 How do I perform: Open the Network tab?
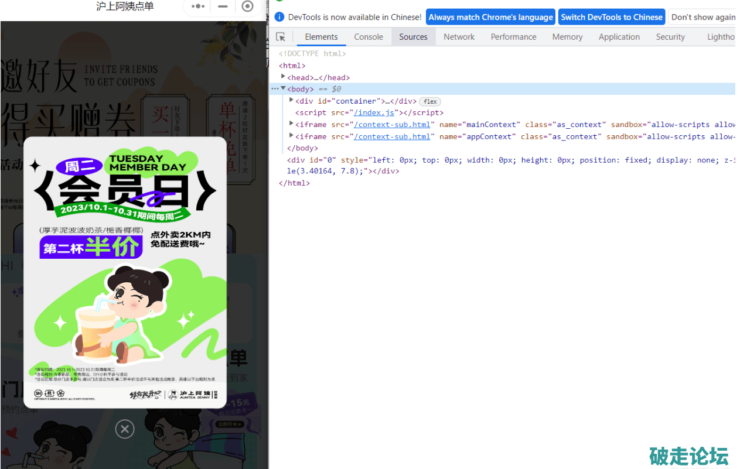point(459,37)
